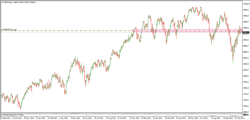This screenshot has height=120, width=250.
Task: Click the 7785.0 level on the price axis
Action: click(x=246, y=82)
